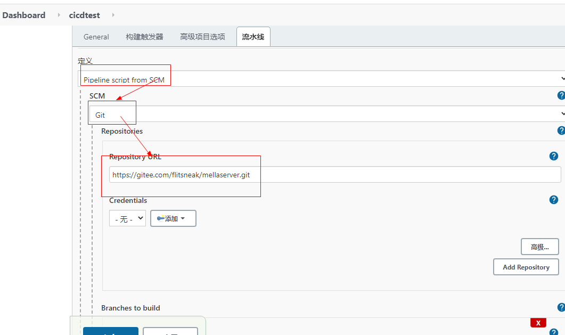Switch to the General tab

(96, 37)
